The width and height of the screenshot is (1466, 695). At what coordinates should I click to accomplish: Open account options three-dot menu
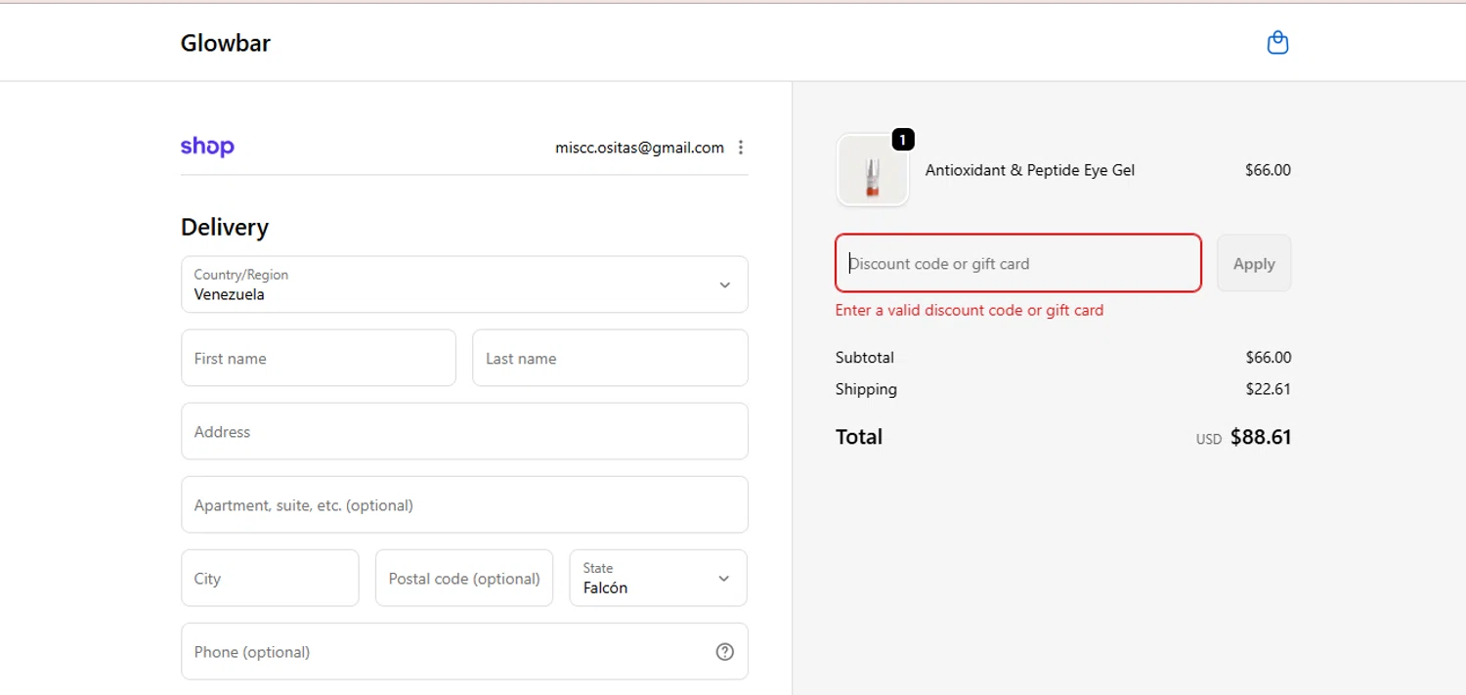pos(741,148)
